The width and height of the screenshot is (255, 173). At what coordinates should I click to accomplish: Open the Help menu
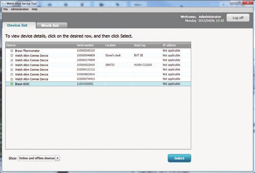tap(34, 9)
